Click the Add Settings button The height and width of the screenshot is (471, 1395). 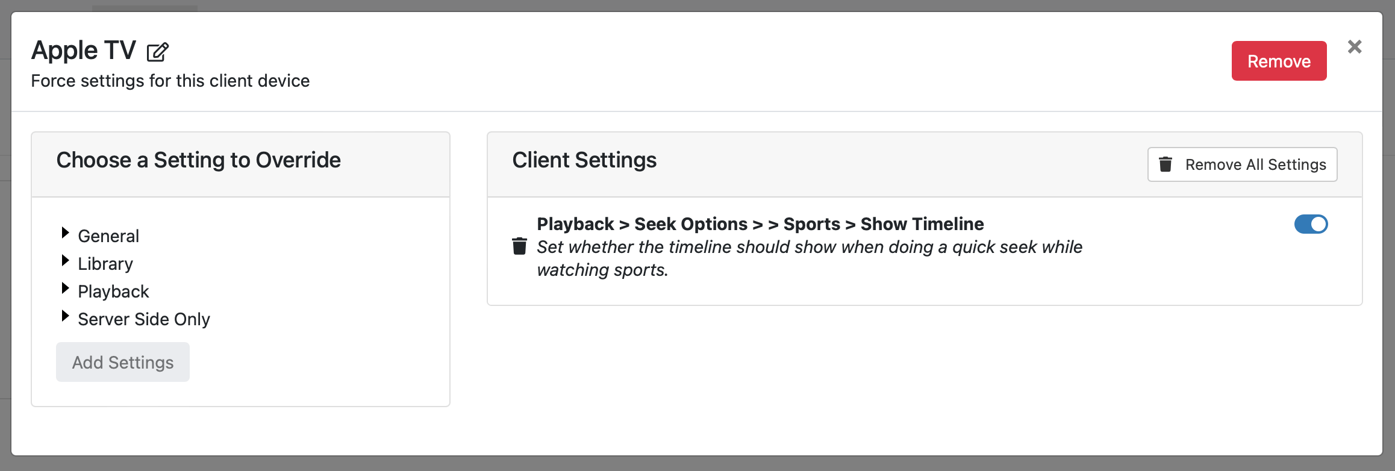pyautogui.click(x=122, y=361)
